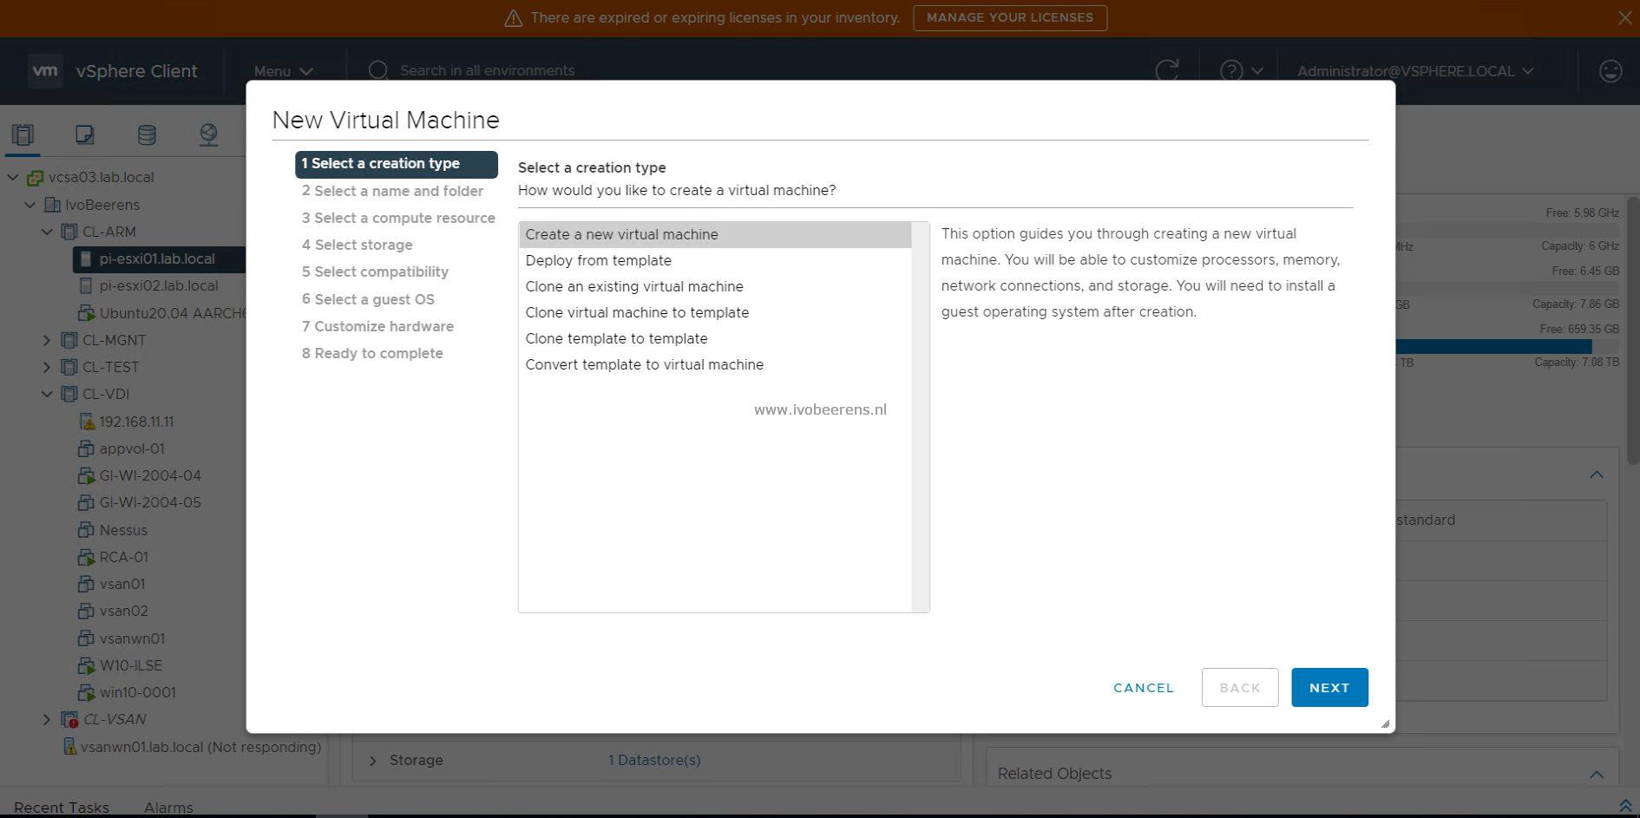Screen dimensions: 1640x818
Task: Click MANAGE YOUR LICENSES button
Action: pos(1010,17)
